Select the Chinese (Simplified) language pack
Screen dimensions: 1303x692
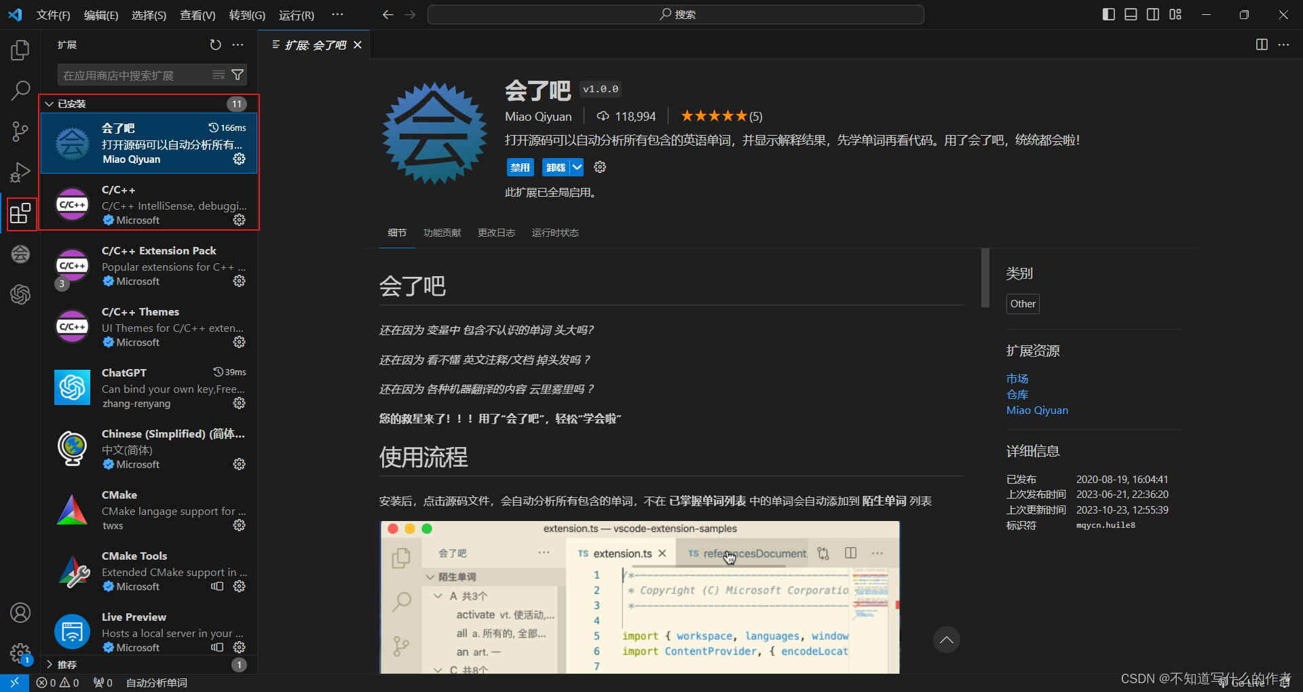coord(149,448)
